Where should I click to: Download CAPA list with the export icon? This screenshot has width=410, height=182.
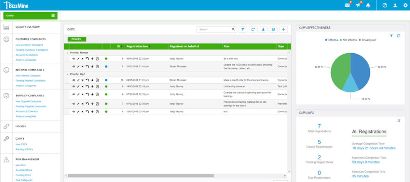pos(263,30)
